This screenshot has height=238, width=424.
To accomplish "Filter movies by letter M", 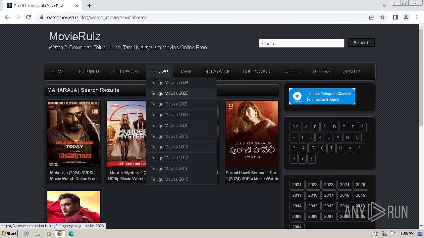I will click(338, 138).
